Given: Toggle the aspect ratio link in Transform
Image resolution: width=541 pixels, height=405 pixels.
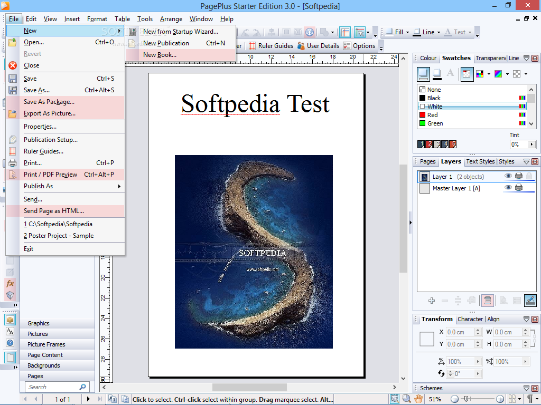Looking at the screenshot, I should point(534,338).
